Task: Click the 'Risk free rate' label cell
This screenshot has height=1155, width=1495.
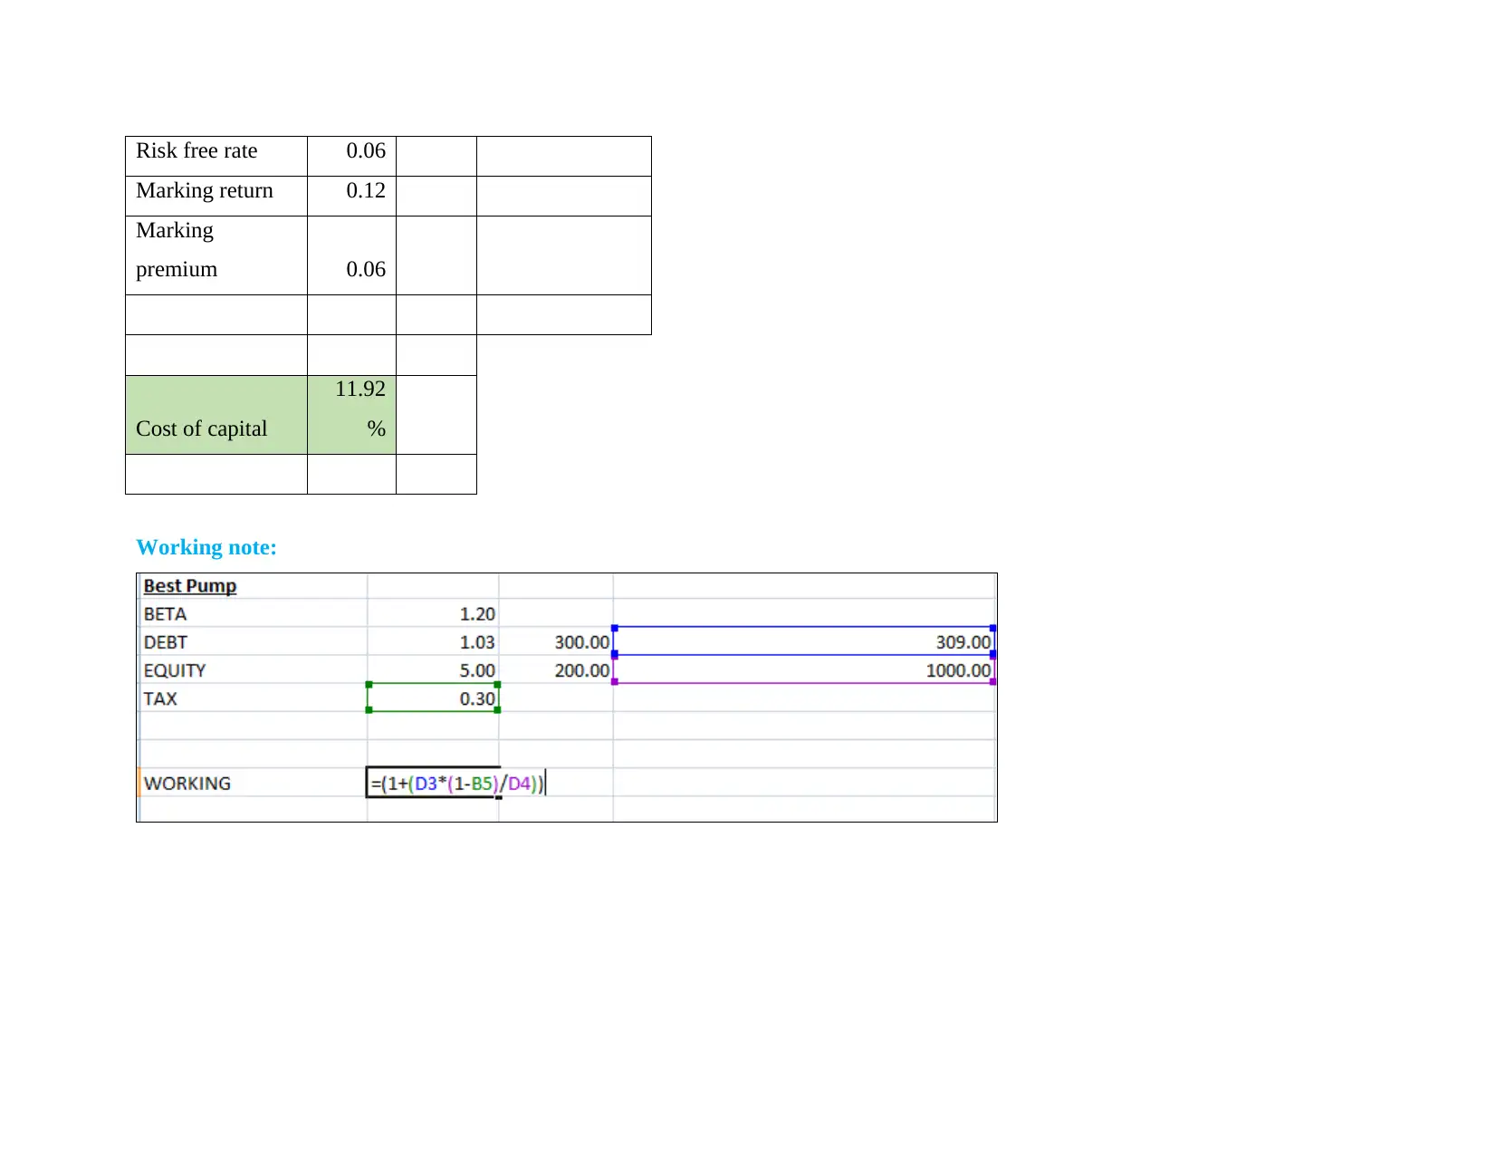Action: (216, 156)
